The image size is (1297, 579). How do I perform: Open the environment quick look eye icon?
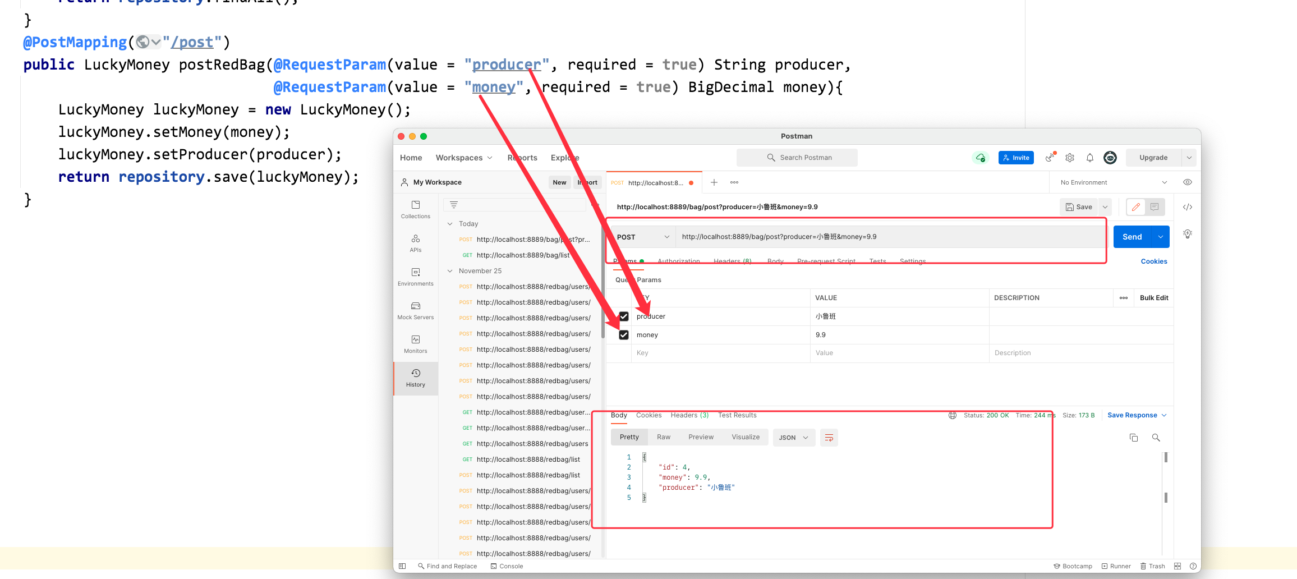1188,182
